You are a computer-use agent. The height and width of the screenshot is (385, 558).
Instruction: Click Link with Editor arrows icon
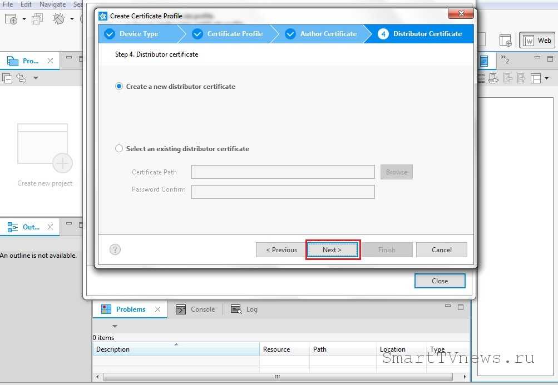click(22, 78)
